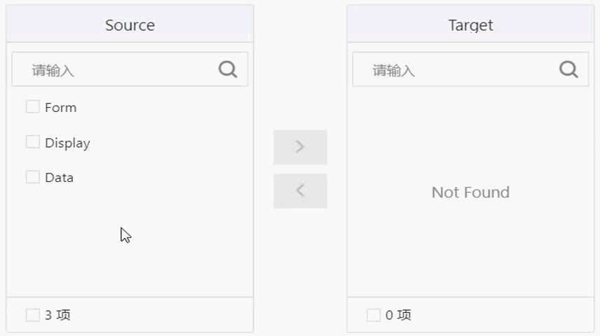
Task: Focus the Target search input field
Action: point(470,69)
